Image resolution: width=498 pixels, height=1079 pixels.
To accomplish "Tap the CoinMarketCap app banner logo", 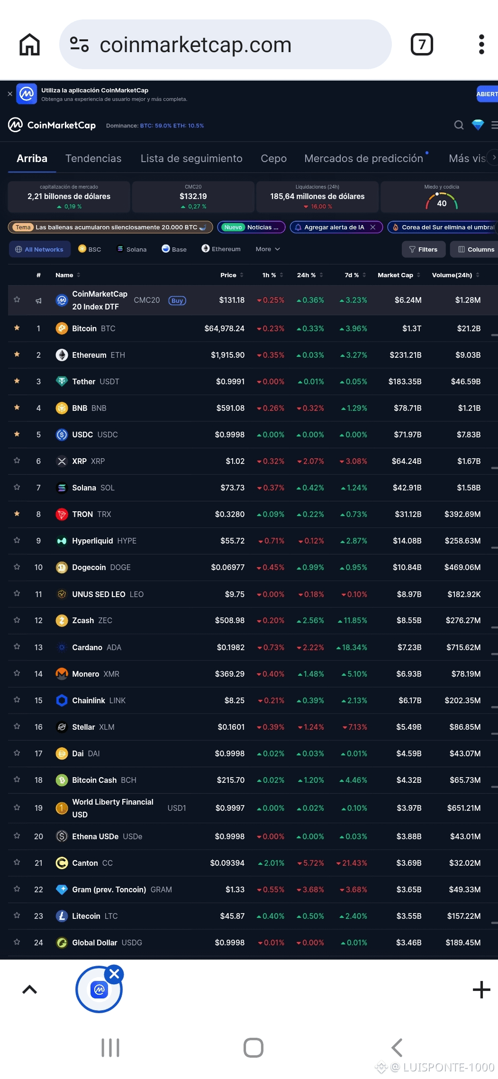I will tap(27, 94).
